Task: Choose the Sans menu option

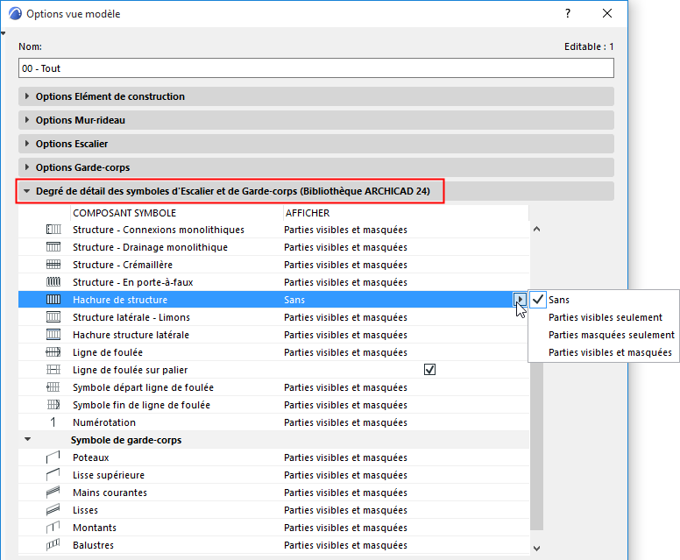Action: pyautogui.click(x=604, y=300)
